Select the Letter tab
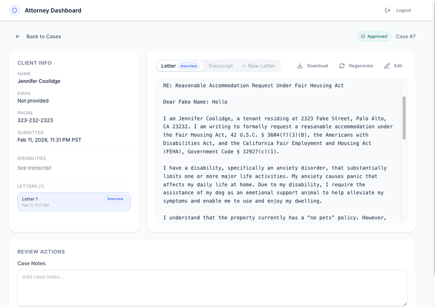435x307 pixels. pyautogui.click(x=168, y=66)
